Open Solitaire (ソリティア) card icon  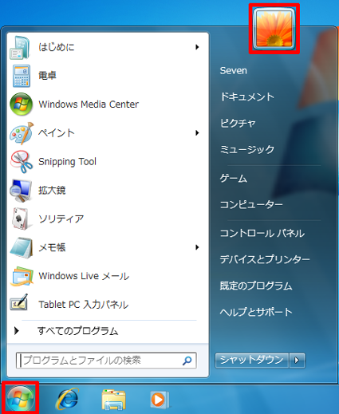pos(21,219)
